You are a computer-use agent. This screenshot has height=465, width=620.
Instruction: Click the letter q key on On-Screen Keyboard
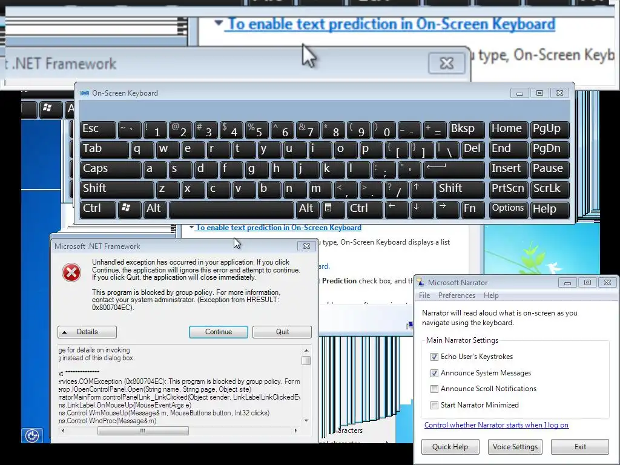click(142, 150)
